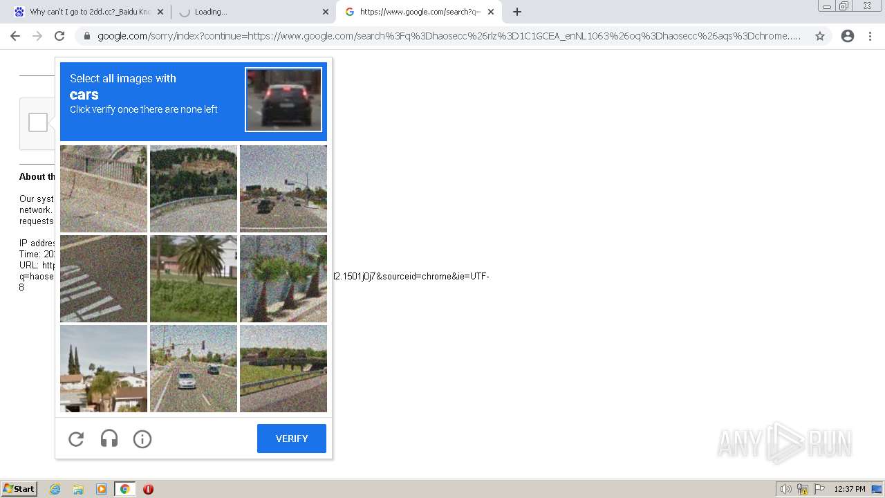The image size is (885, 498).
Task: Open captcha help info icon
Action: point(142,439)
